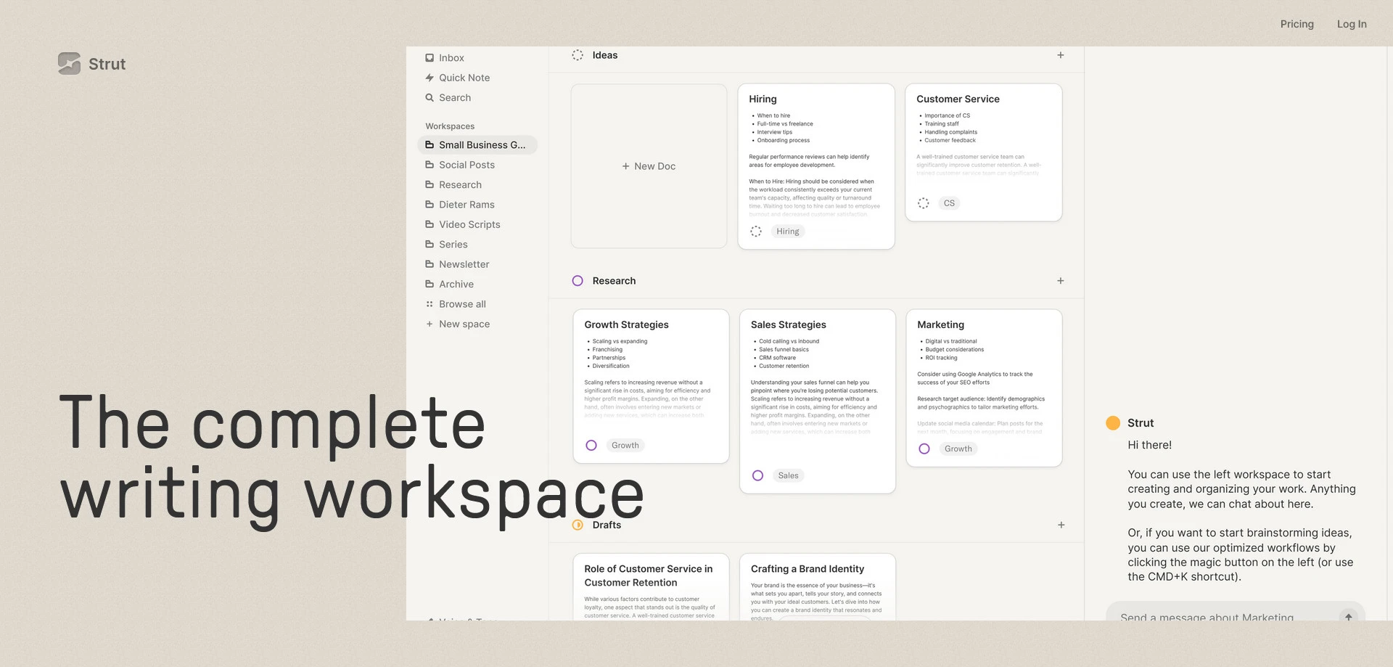Click the Ideas section heading

(x=605, y=55)
